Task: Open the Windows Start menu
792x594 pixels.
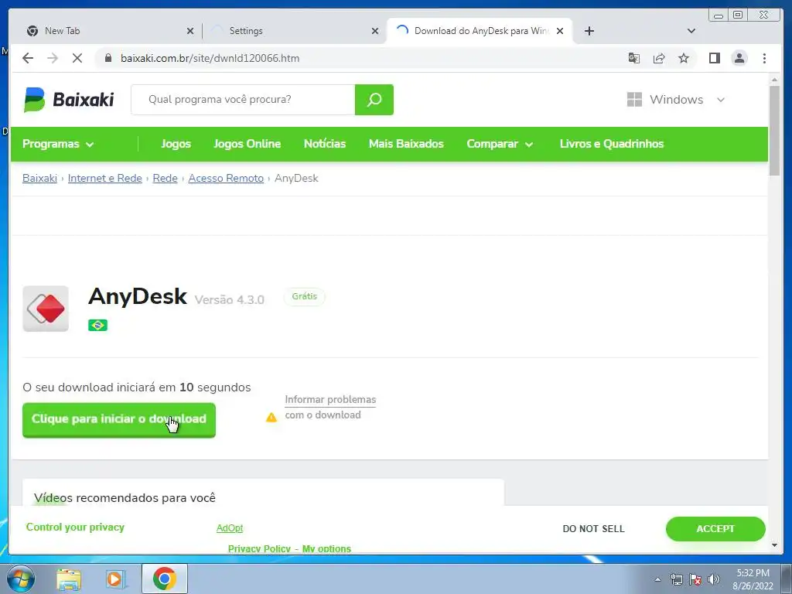Action: tap(20, 579)
